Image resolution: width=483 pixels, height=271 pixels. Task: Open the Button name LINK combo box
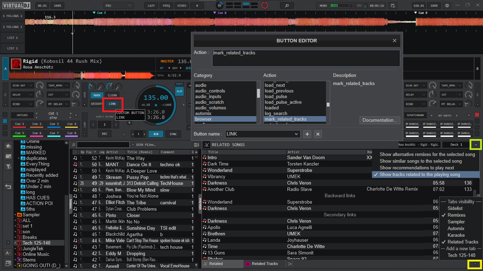pos(263,134)
